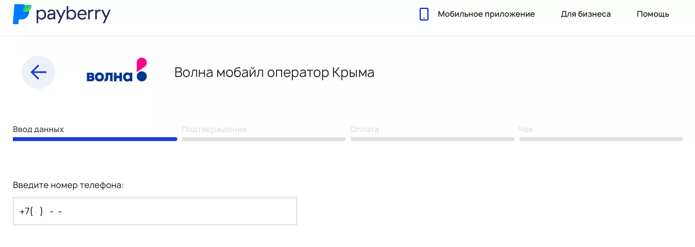Focus the phone number input field
695x247 pixels.
pyautogui.click(x=155, y=211)
